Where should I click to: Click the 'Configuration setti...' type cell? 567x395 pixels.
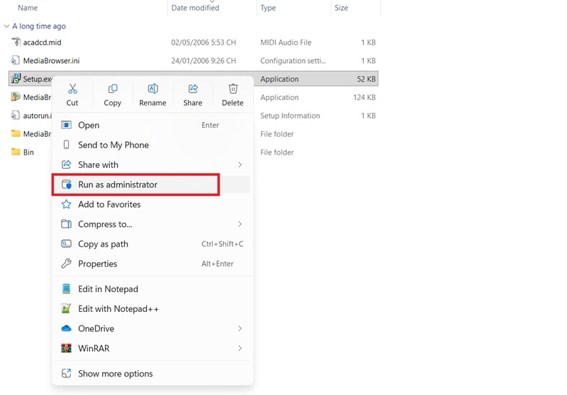point(293,61)
